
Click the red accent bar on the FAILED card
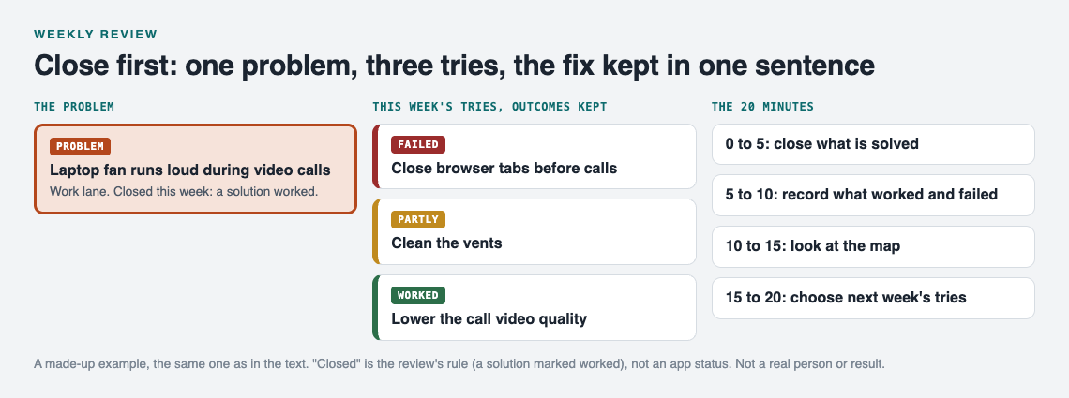pos(374,156)
